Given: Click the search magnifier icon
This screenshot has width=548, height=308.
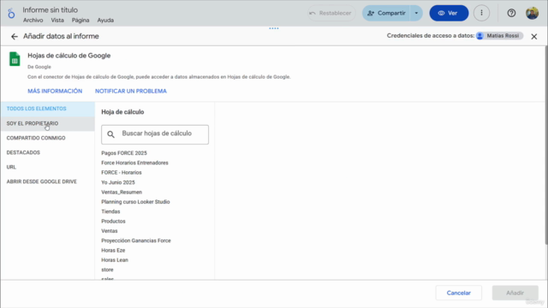Looking at the screenshot, I should click(x=110, y=134).
